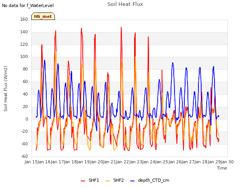Click the '0' y-axis tick label
Screen dimensions: 251x188
tap(27, 119)
